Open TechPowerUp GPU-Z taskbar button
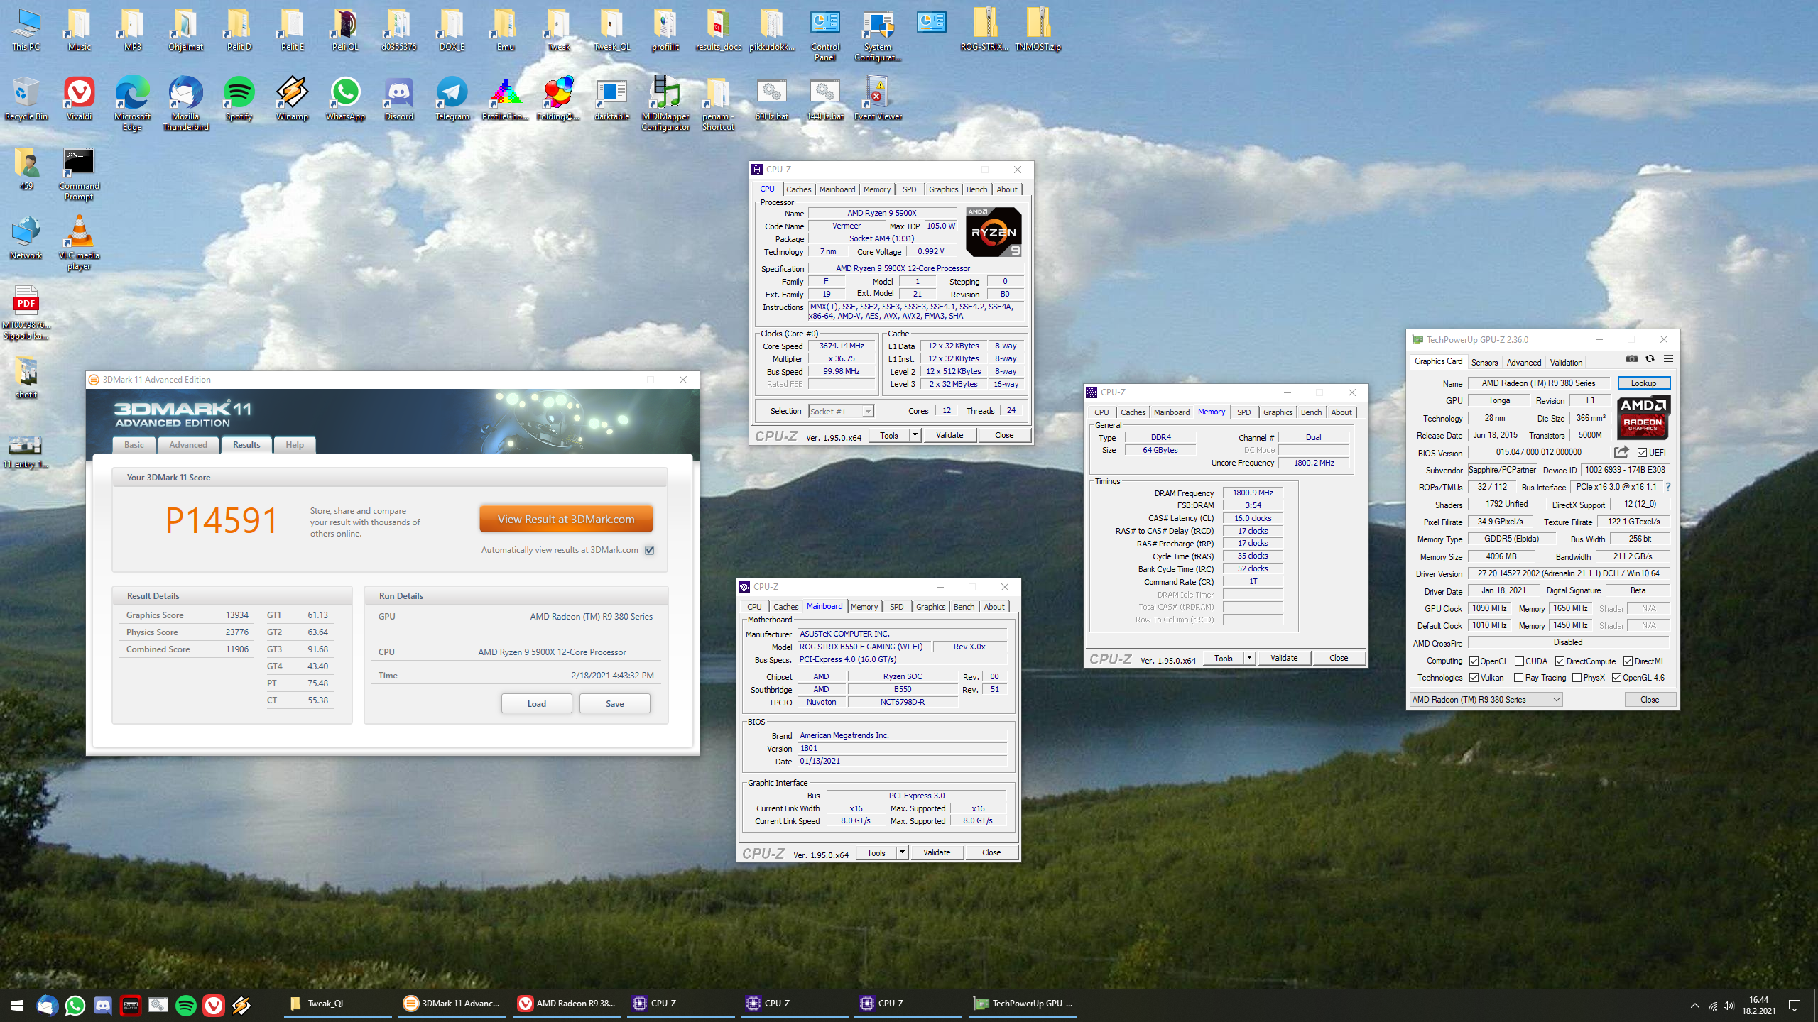Screen dimensions: 1818x1022 click(x=1023, y=1004)
